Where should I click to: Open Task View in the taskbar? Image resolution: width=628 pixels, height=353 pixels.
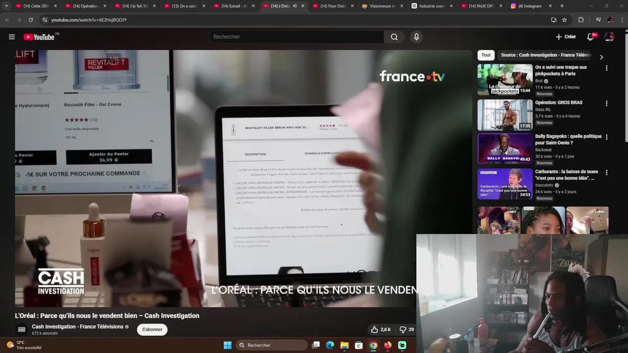coord(316,345)
